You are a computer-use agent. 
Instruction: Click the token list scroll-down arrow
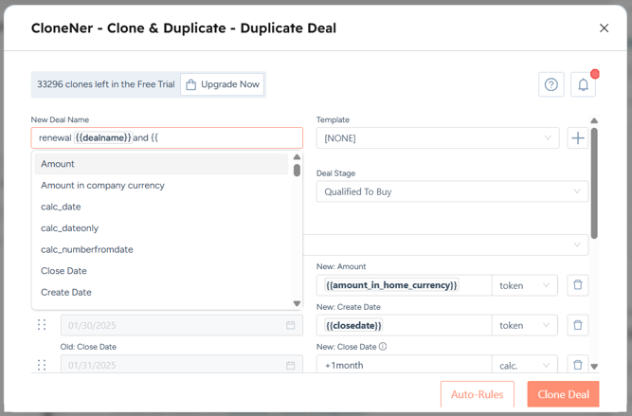[x=298, y=303]
